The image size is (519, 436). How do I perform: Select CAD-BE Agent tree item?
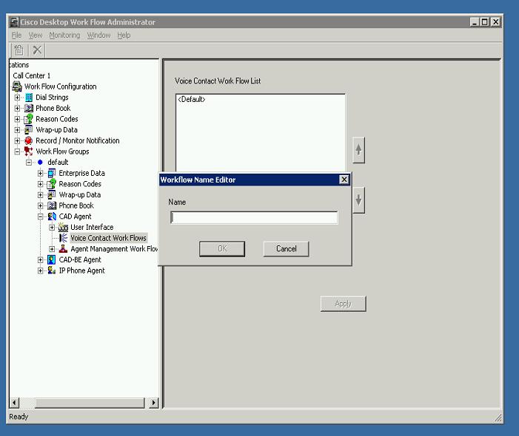(80, 260)
